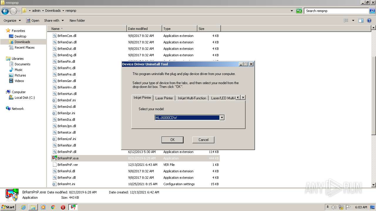Click the Forward navigation arrow in Explorer
The image size is (376, 211).
point(13,11)
